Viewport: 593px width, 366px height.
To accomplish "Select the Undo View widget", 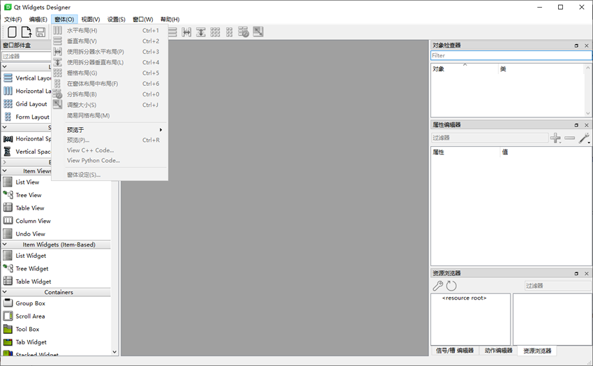I will (24, 233).
